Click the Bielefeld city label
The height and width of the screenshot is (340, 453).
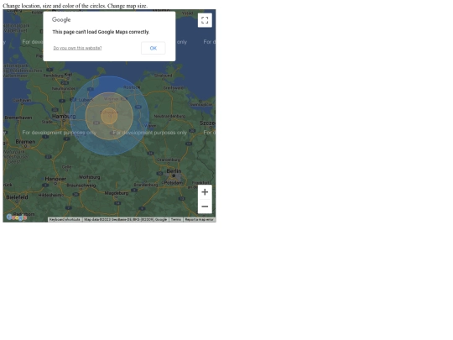(17, 197)
